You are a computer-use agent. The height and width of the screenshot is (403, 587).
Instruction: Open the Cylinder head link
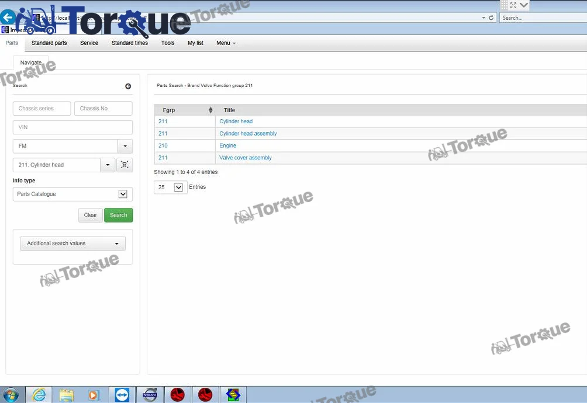[x=236, y=121]
